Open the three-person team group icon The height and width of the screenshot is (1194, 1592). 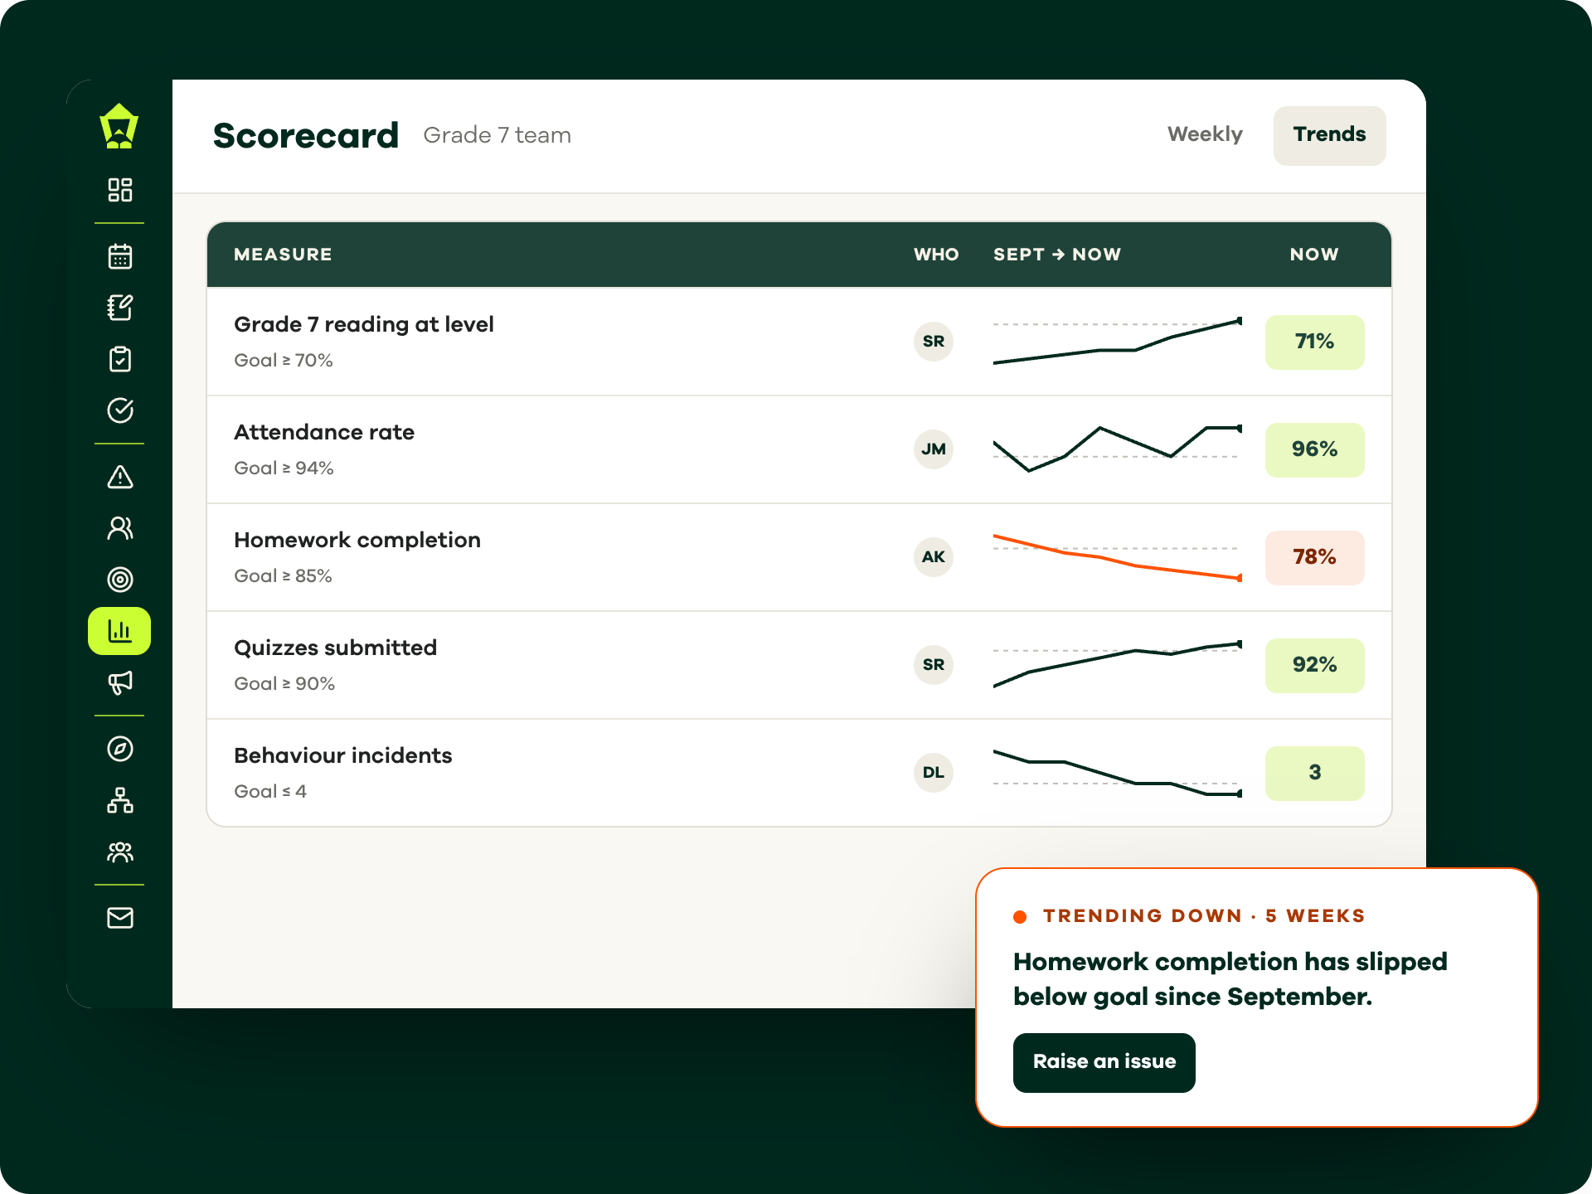pyautogui.click(x=120, y=852)
